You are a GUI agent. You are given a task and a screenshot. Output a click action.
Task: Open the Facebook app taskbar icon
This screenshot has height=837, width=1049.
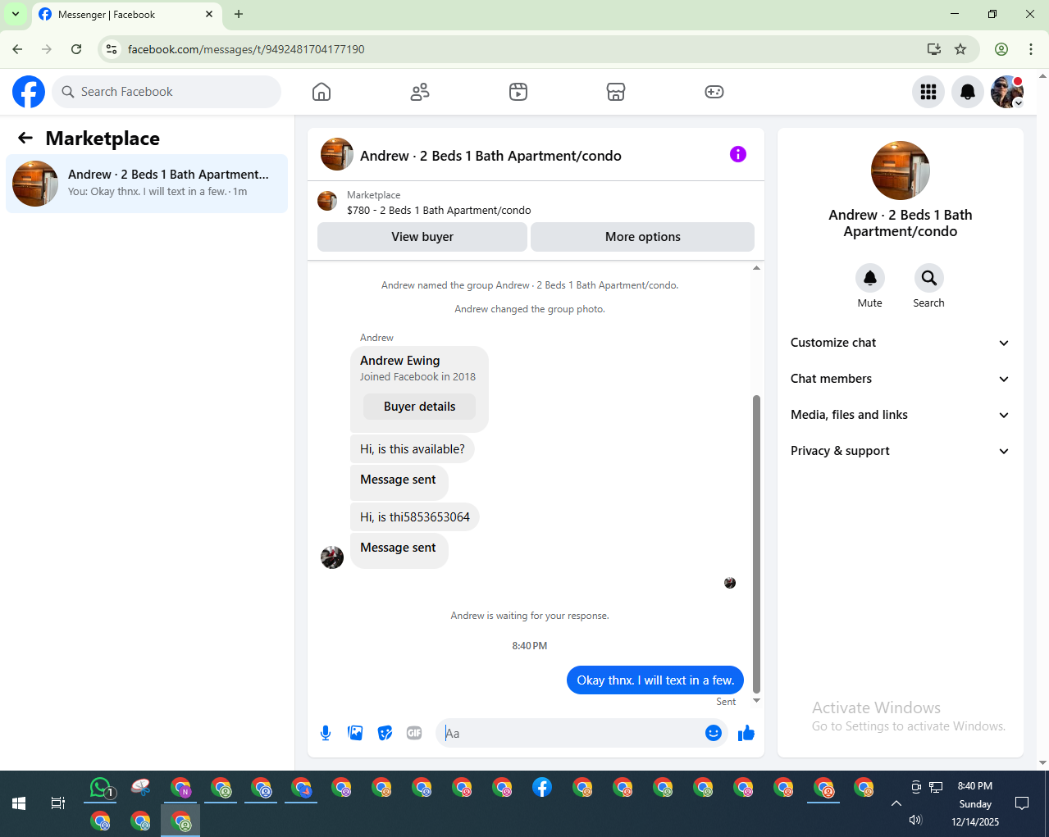click(x=542, y=788)
